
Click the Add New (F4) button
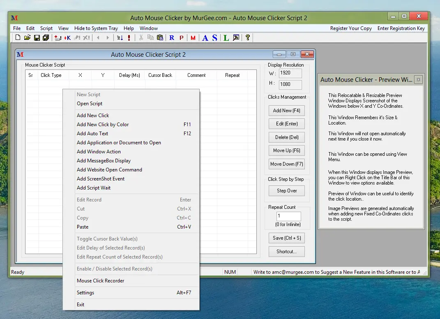coord(286,111)
